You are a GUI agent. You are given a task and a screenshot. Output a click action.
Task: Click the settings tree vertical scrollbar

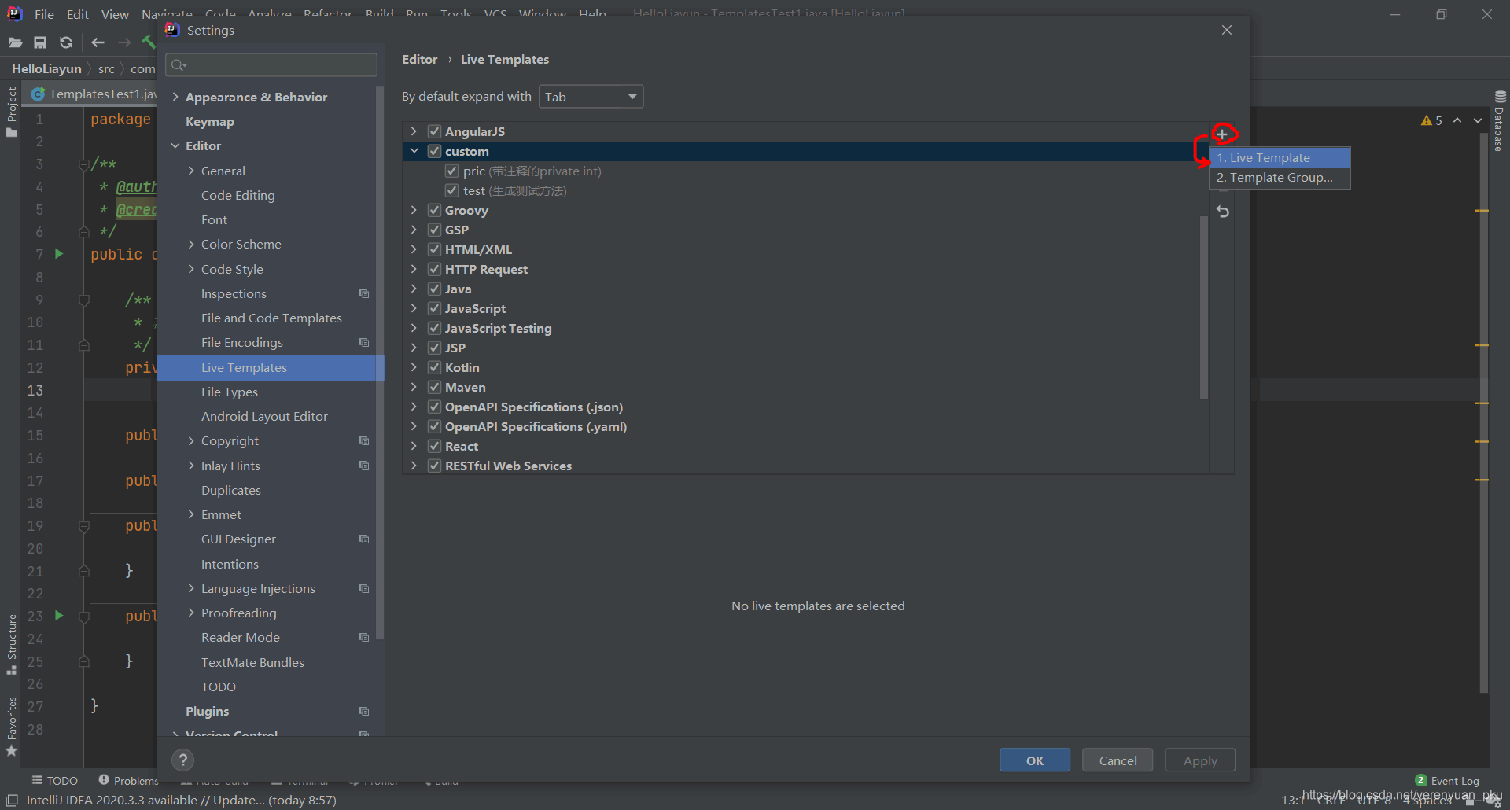(381, 362)
